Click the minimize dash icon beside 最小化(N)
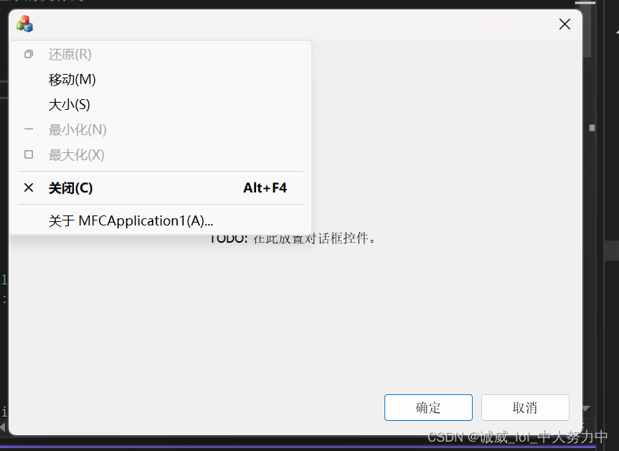 coord(29,129)
